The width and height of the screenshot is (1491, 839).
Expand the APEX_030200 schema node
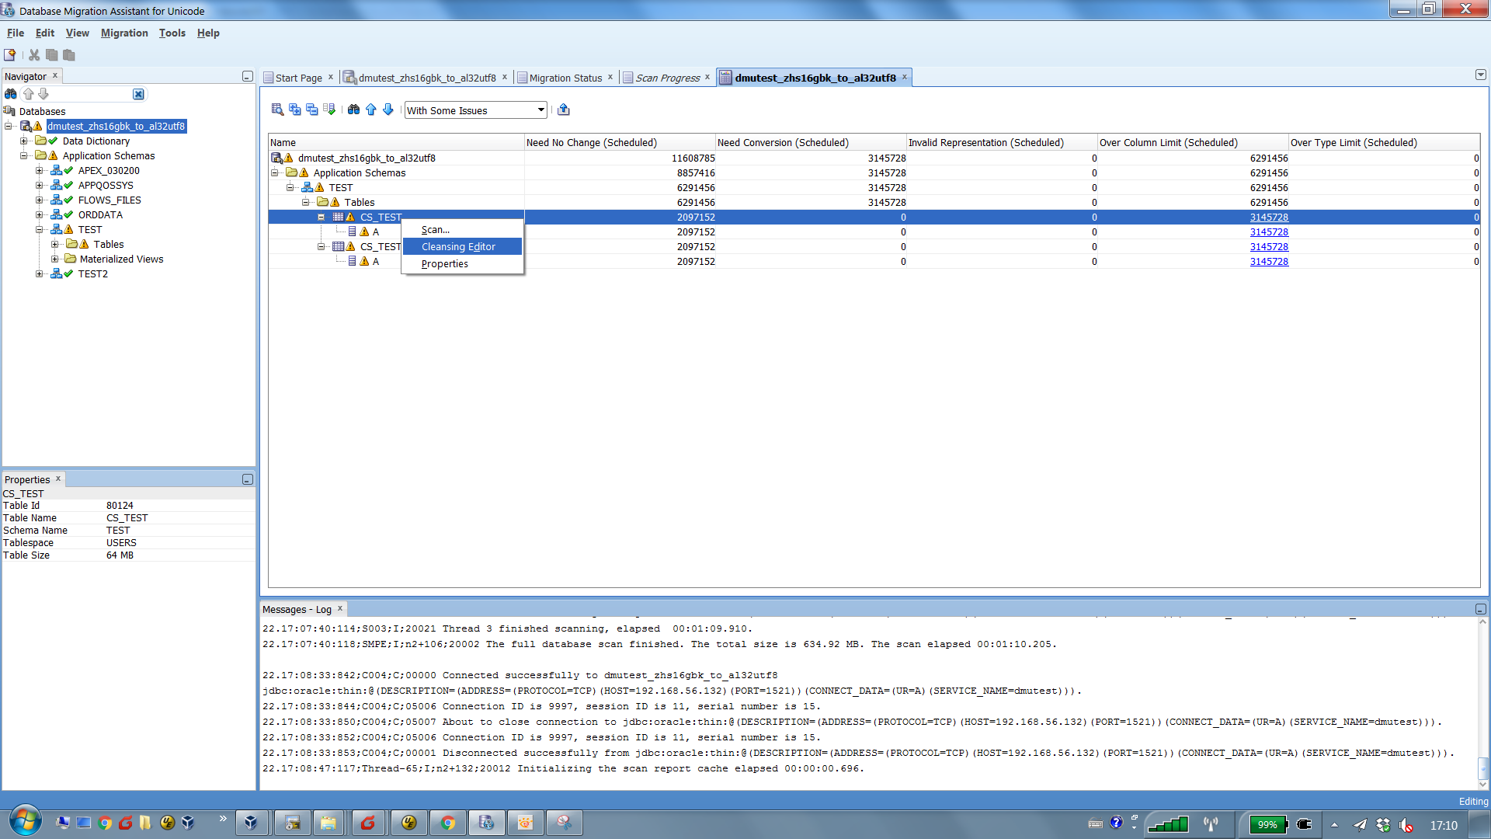pyautogui.click(x=40, y=170)
